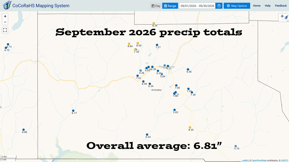Switch to Range mode

pos(170,6)
